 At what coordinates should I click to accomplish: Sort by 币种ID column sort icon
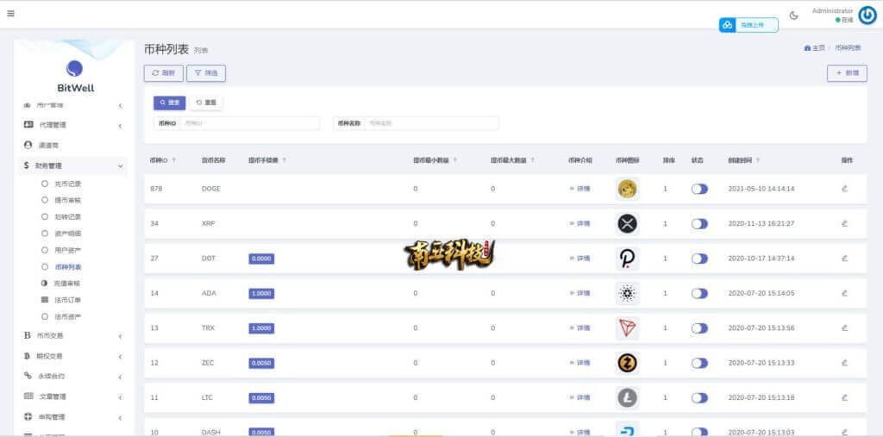pyautogui.click(x=174, y=160)
